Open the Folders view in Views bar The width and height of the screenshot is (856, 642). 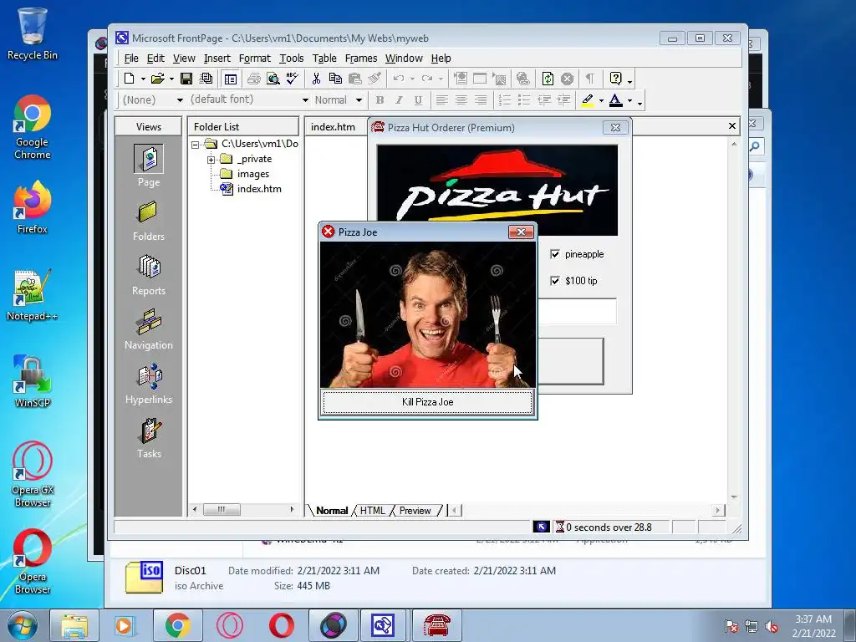[x=149, y=221]
